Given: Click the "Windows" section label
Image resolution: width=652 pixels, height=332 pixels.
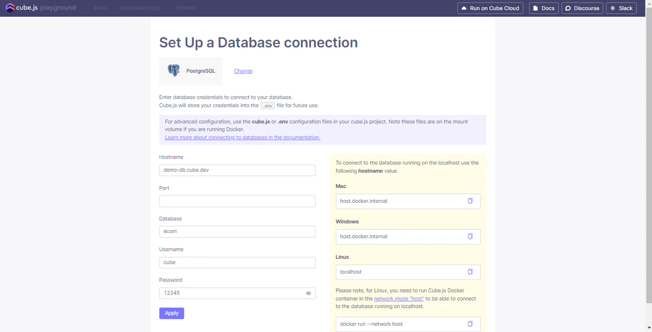Looking at the screenshot, I should point(347,222).
